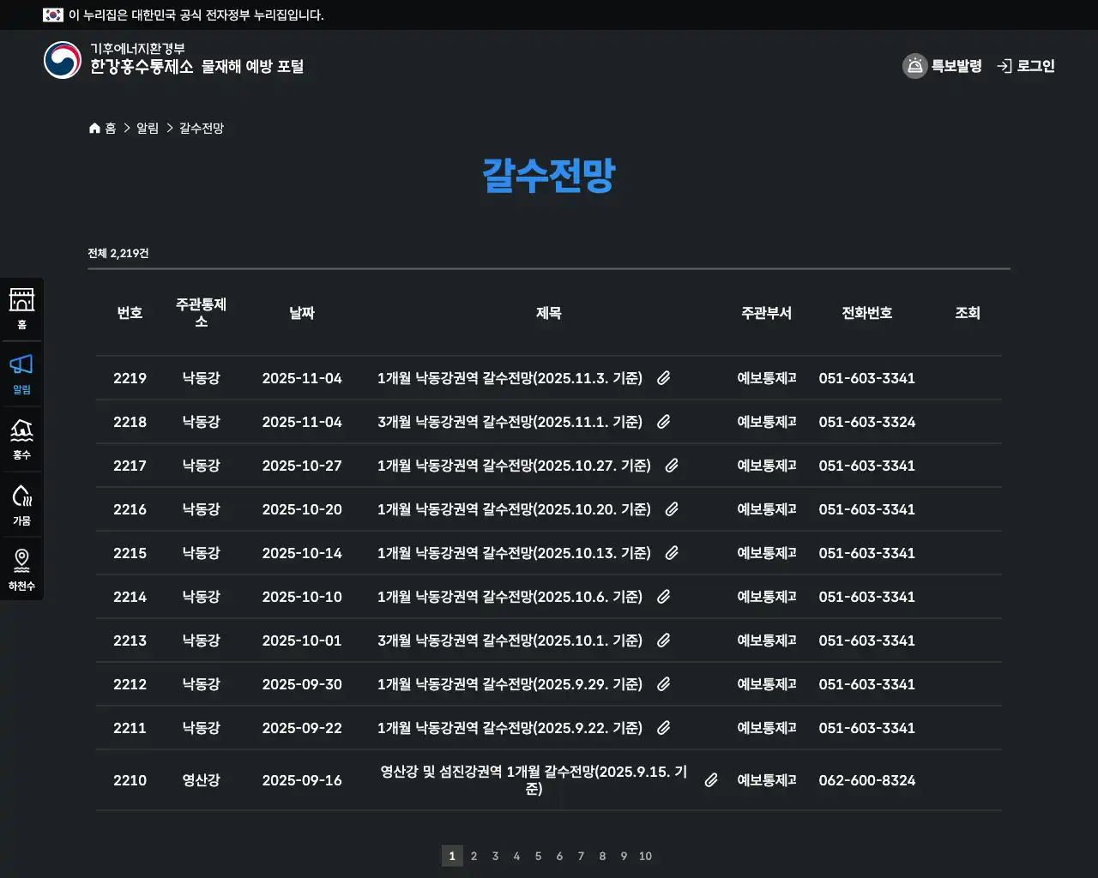Go to page 2 of the list
Image resolution: width=1098 pixels, height=878 pixels.
[474, 856]
